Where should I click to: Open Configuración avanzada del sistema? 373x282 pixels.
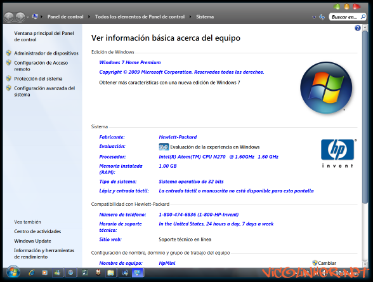point(44,91)
